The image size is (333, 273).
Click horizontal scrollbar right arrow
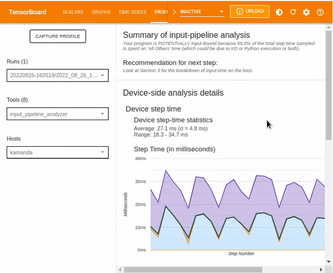pyautogui.click(x=321, y=270)
